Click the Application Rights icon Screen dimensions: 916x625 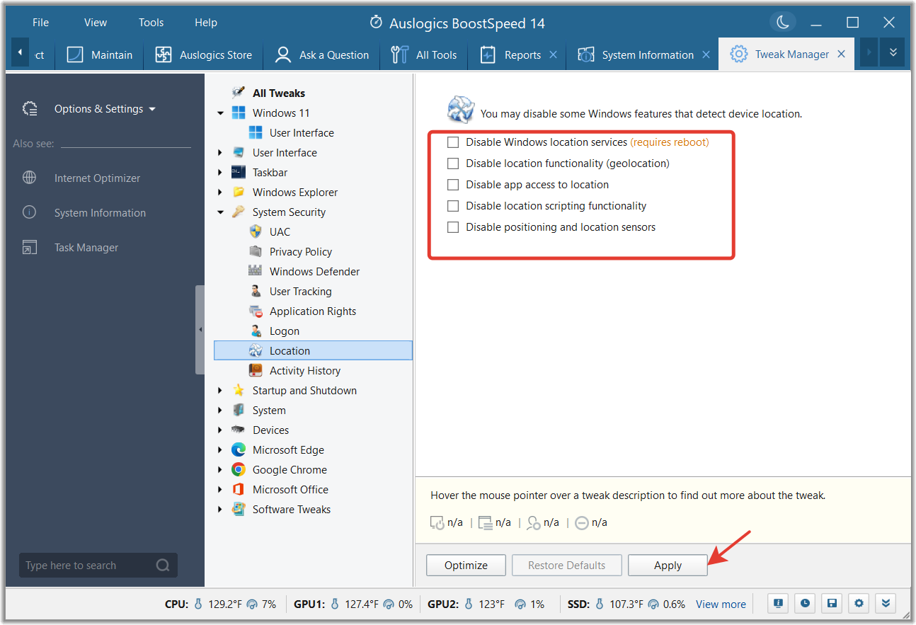[256, 311]
